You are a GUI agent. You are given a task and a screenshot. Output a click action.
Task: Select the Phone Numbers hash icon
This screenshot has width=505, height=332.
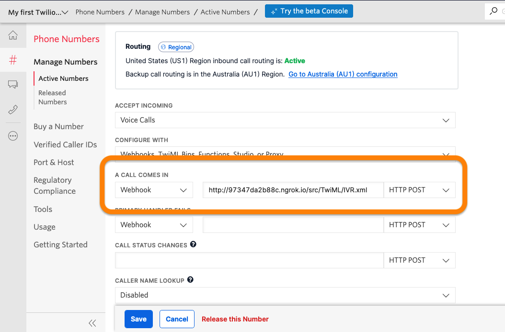[13, 59]
